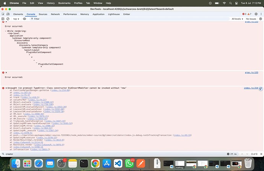Open the History menu
Screen dimensions: 264x171
pyautogui.click(x=51, y=3)
